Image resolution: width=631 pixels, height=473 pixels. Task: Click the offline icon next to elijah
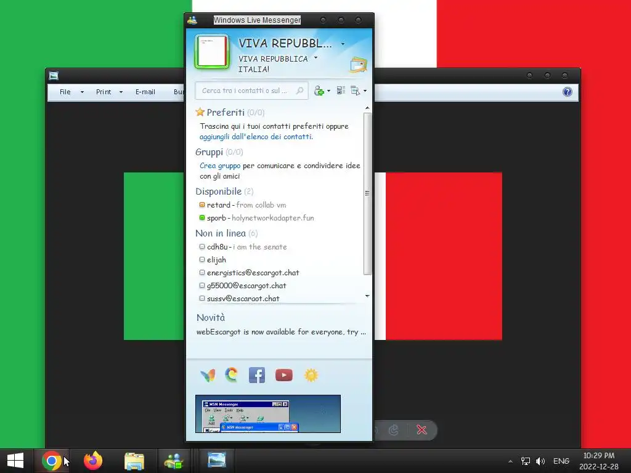tap(202, 259)
